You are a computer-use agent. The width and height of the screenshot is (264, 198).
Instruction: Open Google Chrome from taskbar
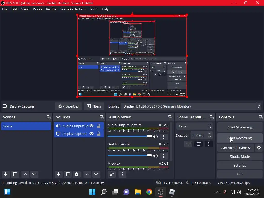(x=149, y=192)
